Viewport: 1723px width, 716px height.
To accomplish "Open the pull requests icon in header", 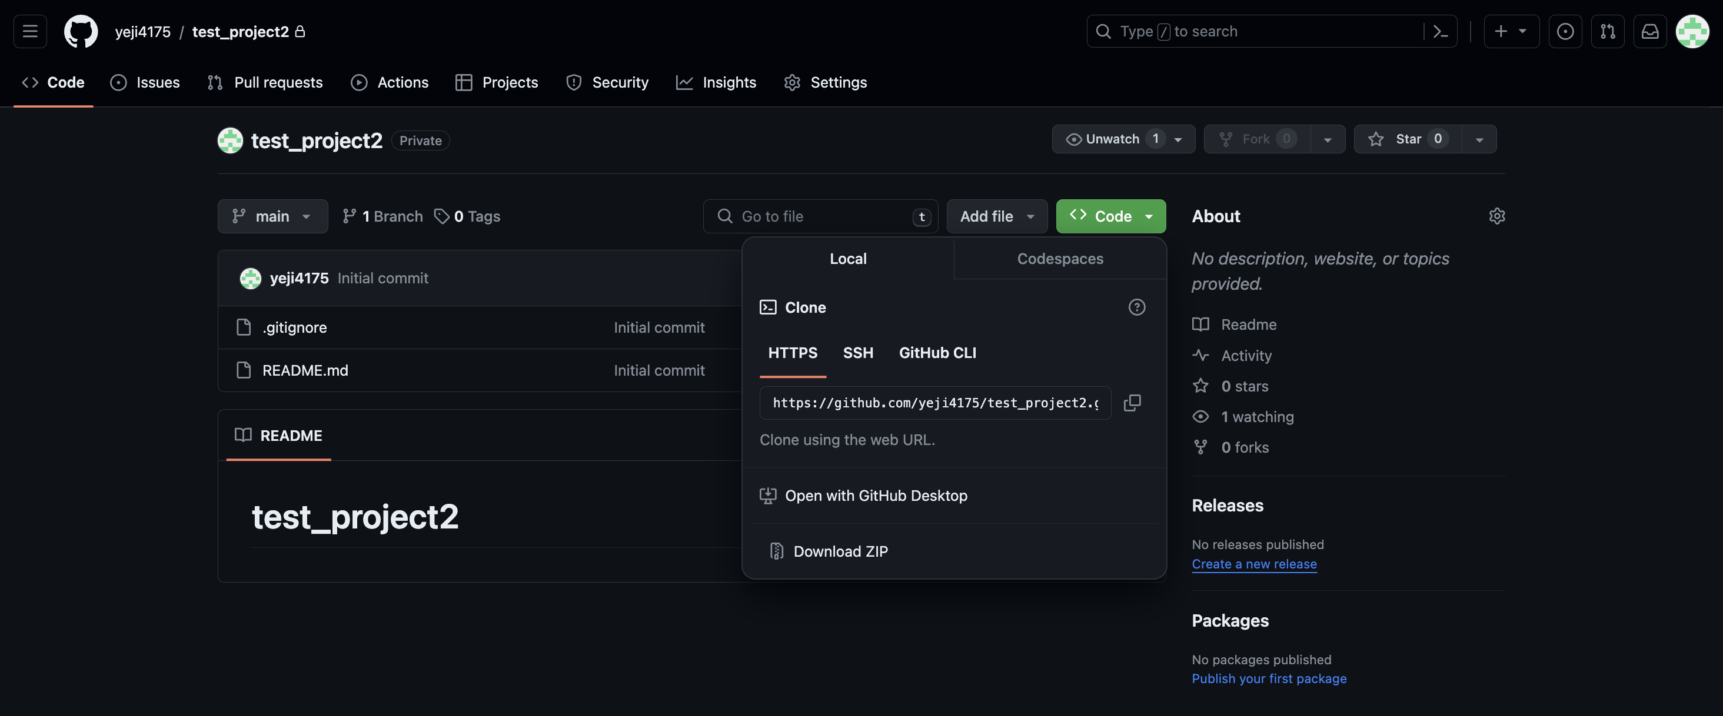I will click(1607, 31).
